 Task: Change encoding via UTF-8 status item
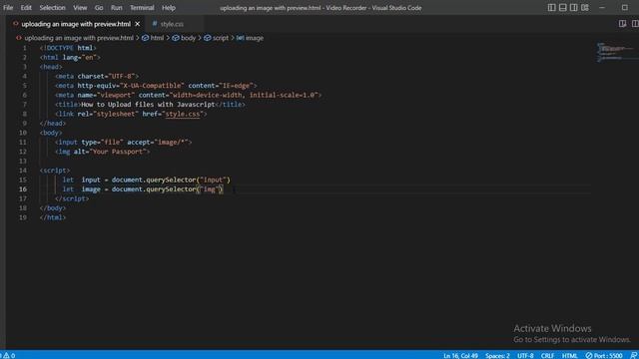[x=525, y=355]
